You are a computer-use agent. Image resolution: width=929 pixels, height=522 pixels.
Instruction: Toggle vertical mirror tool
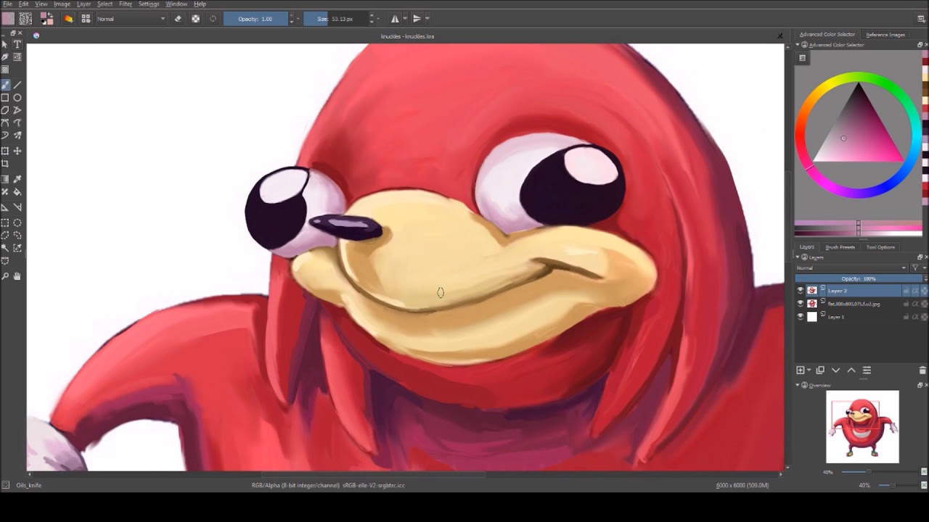tap(417, 19)
